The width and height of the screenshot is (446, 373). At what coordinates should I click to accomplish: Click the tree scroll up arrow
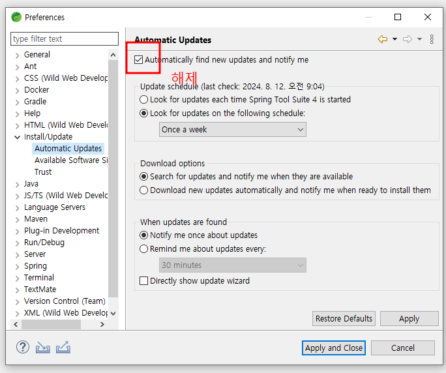[x=113, y=55]
